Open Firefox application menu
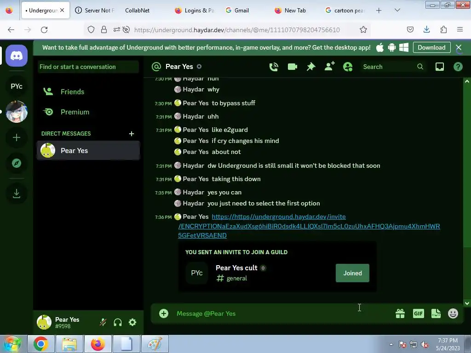 (x=460, y=30)
